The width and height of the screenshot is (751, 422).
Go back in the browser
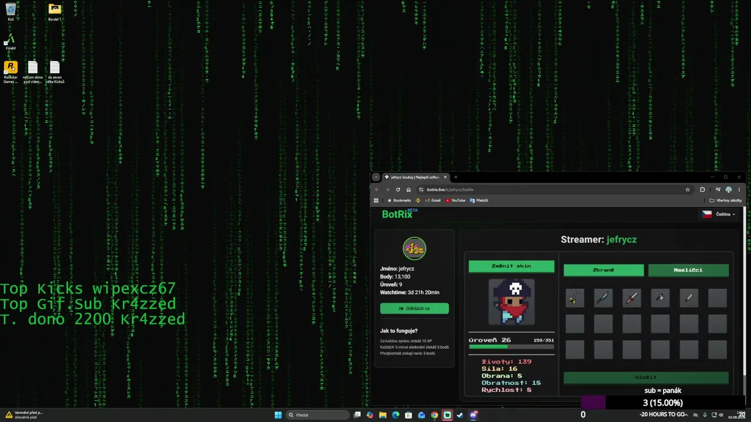coord(377,190)
